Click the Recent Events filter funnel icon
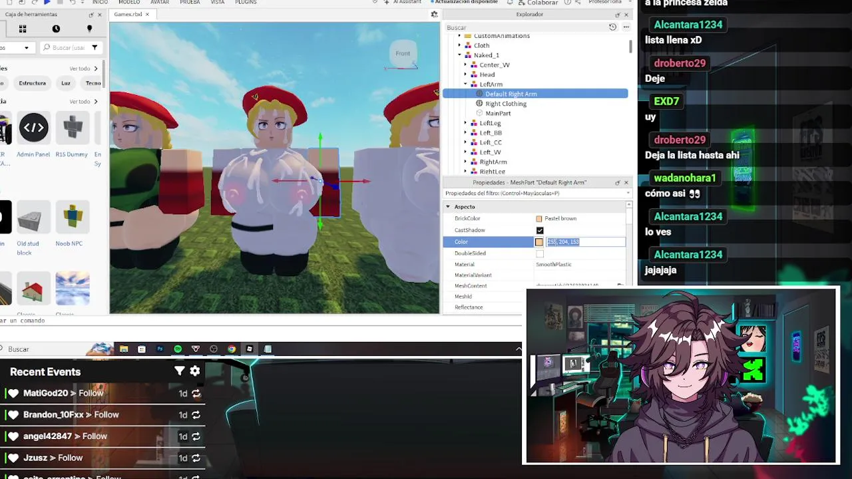This screenshot has width=852, height=479. [179, 371]
